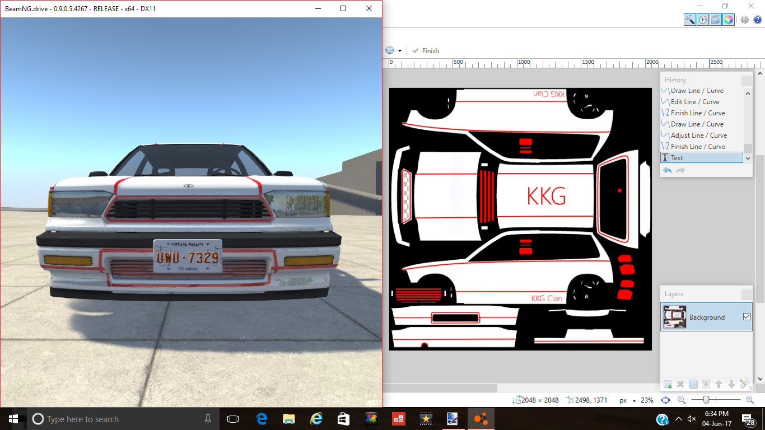765x430 pixels.
Task: Open Paint.NET settings gear icon
Action: (745, 20)
